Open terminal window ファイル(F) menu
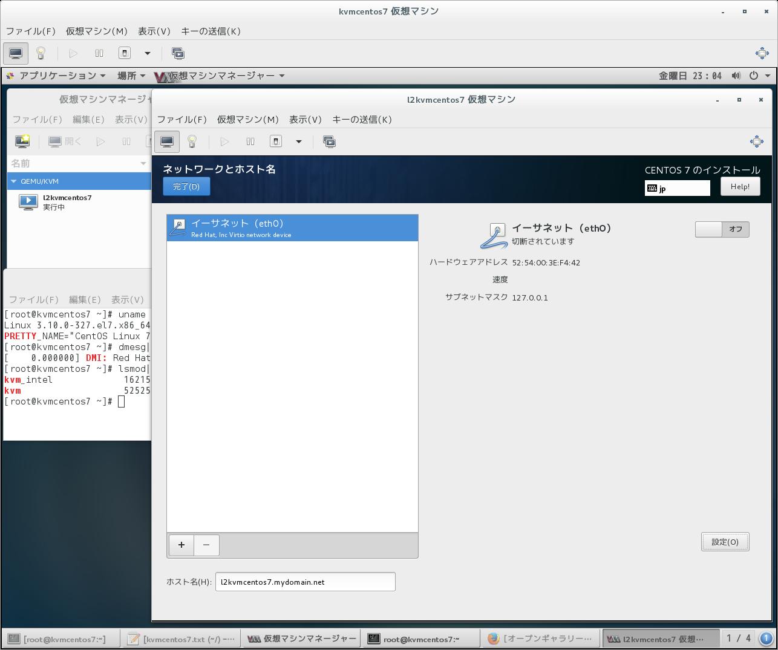Viewport: 778px width, 650px height. [x=33, y=299]
